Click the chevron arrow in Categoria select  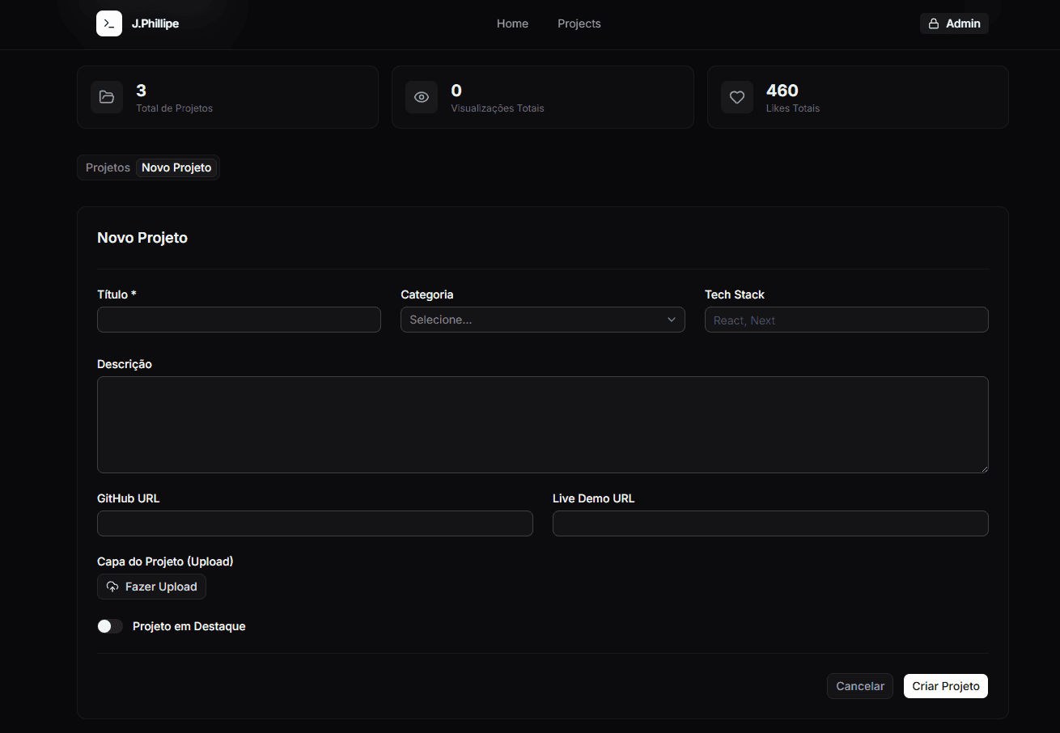tap(671, 320)
